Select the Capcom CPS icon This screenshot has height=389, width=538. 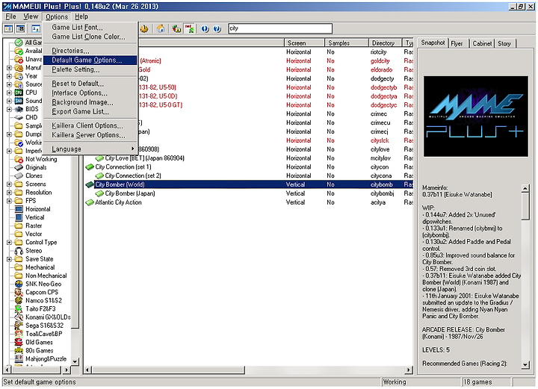[19, 293]
